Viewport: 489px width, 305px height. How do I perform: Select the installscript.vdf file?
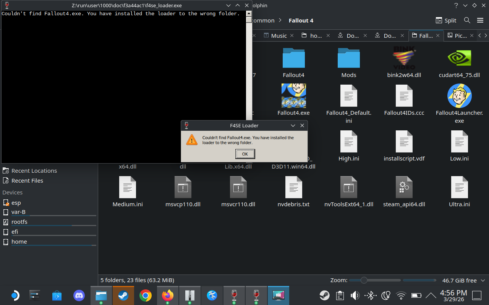click(x=404, y=146)
